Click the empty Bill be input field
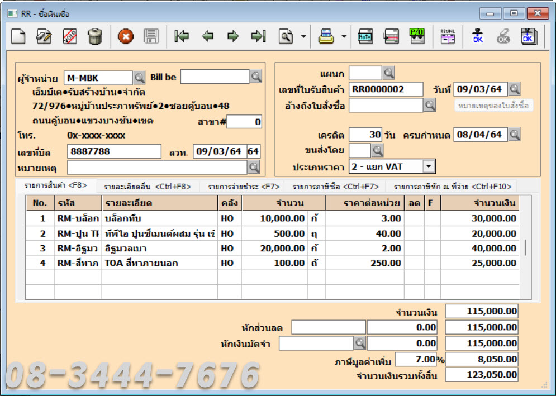 tap(215, 77)
